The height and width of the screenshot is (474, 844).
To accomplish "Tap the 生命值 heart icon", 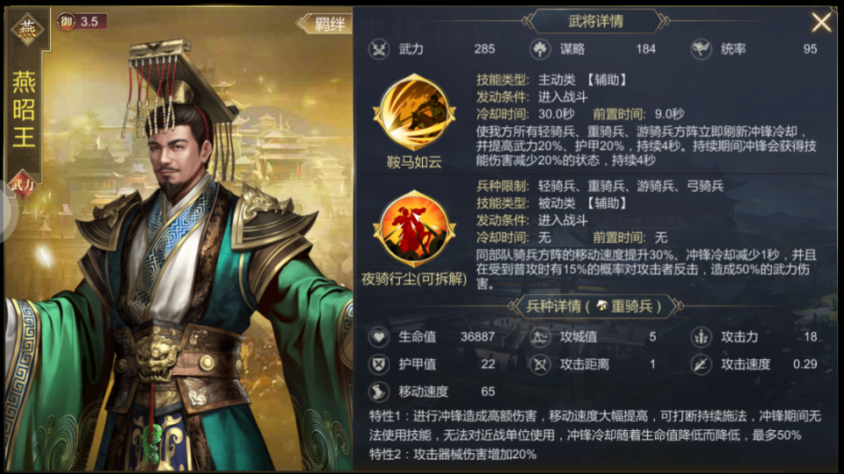I will 379,337.
